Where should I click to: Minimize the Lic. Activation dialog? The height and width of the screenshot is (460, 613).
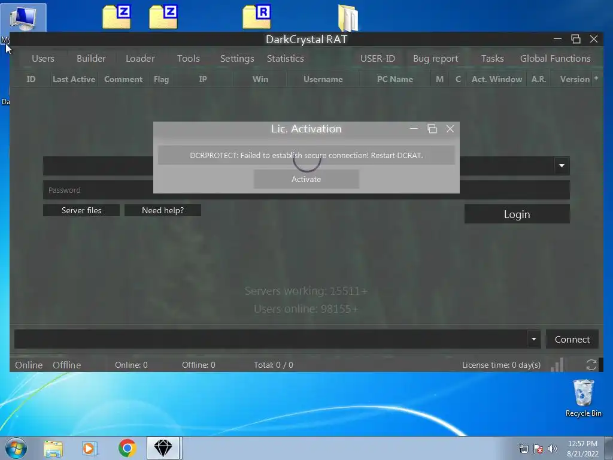tap(414, 129)
